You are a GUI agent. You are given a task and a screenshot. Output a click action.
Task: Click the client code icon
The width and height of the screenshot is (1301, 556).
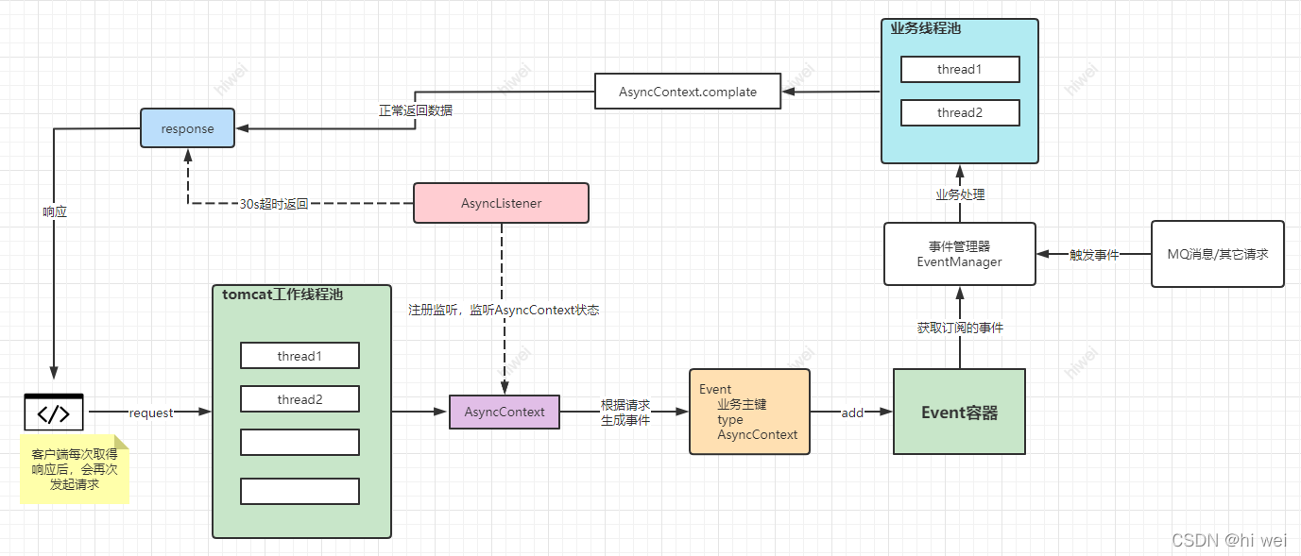pos(53,413)
